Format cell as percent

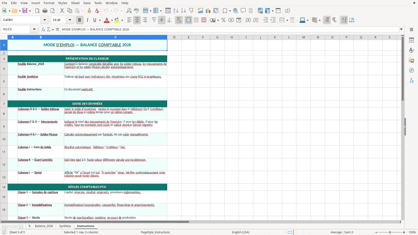point(223,20)
